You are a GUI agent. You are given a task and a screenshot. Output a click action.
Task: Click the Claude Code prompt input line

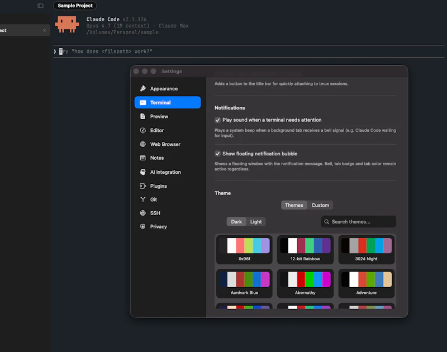point(249,51)
